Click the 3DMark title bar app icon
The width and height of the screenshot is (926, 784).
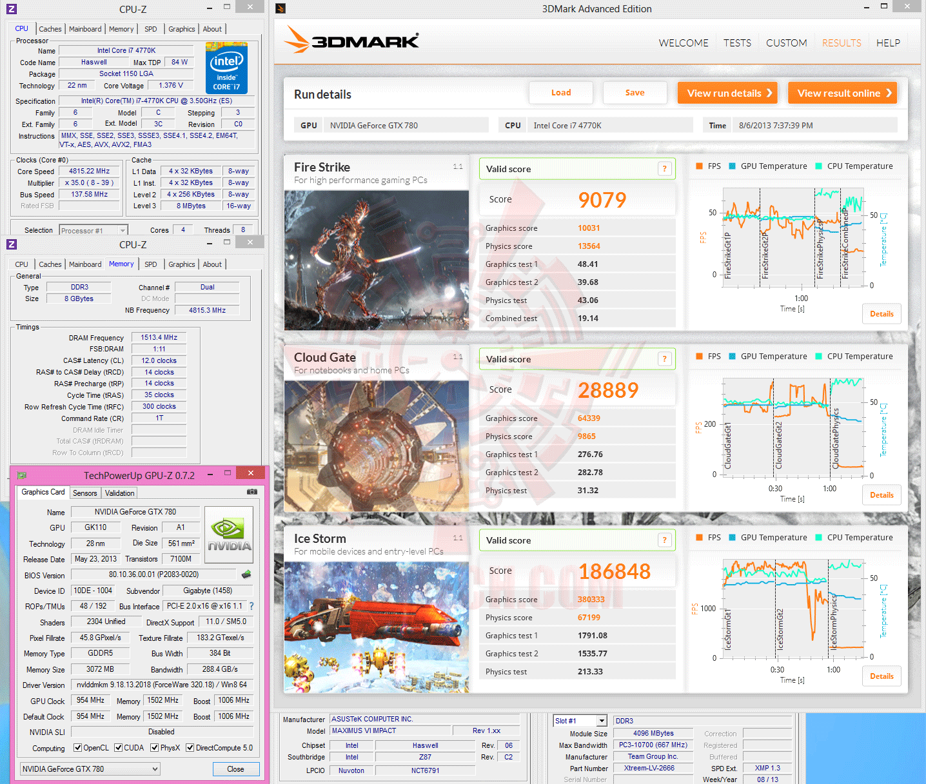[x=281, y=8]
